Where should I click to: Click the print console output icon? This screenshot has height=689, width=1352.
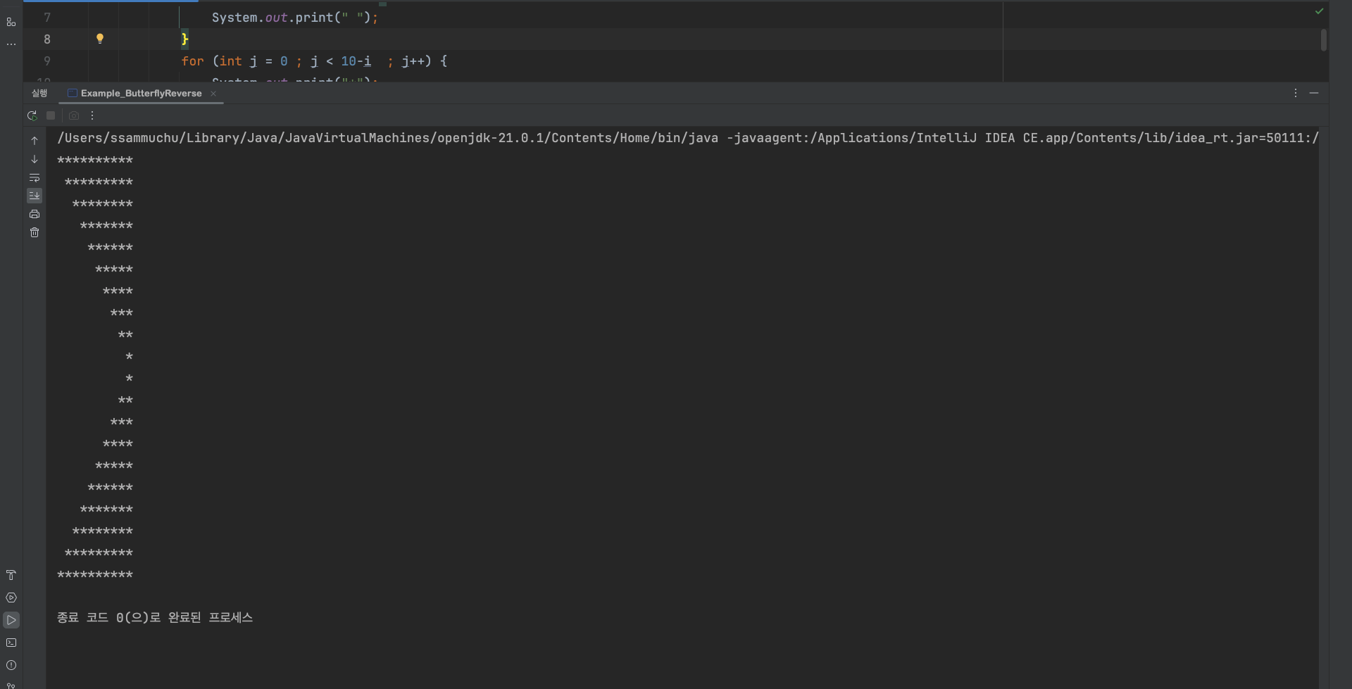click(35, 214)
